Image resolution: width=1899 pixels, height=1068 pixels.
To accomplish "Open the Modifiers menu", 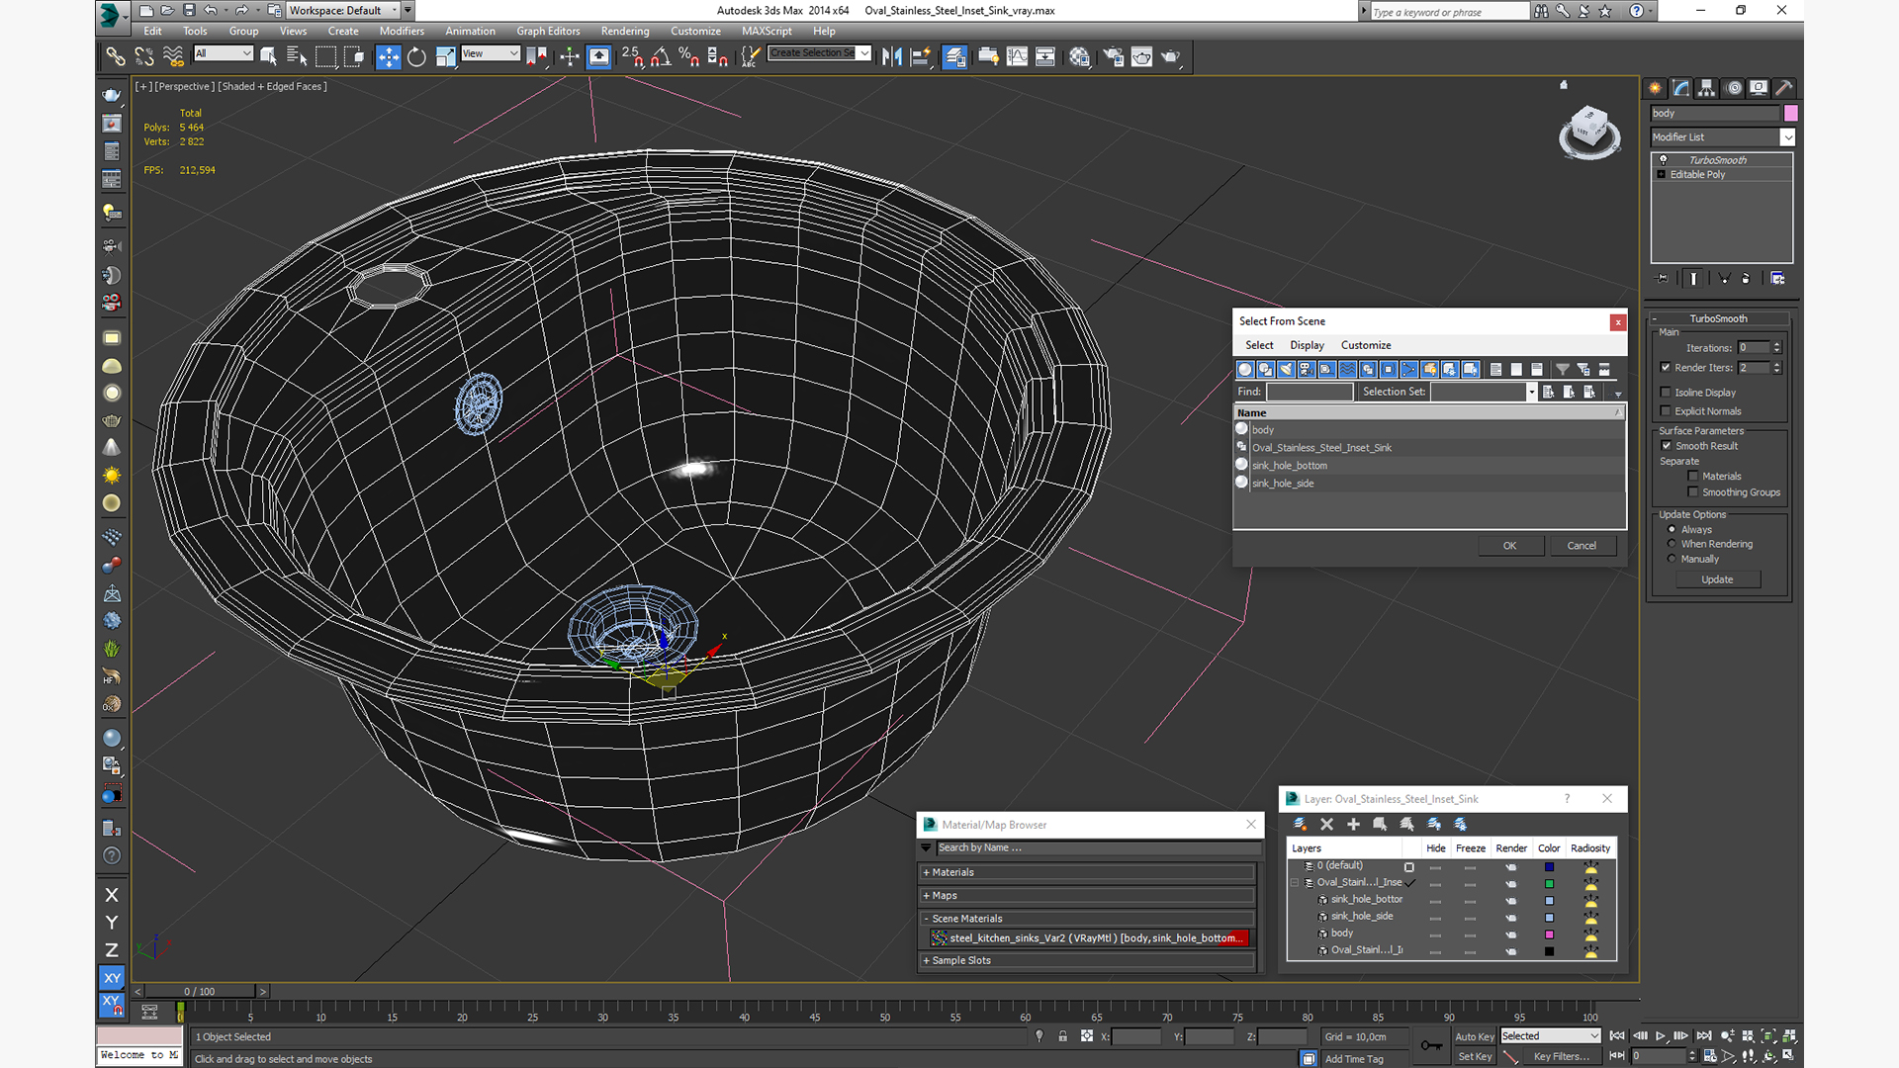I will pos(402,31).
